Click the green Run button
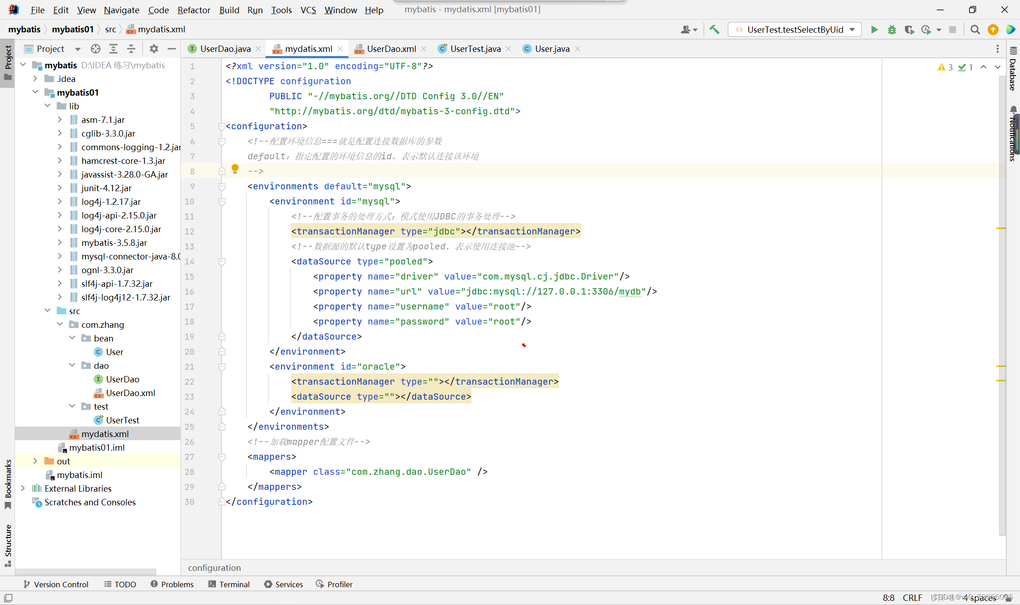1020x605 pixels. pos(874,30)
